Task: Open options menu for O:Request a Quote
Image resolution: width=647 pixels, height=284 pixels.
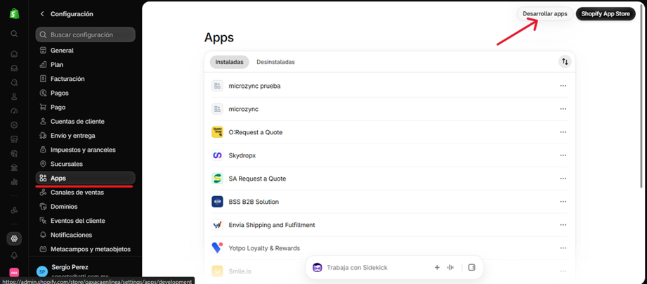Action: click(x=563, y=132)
